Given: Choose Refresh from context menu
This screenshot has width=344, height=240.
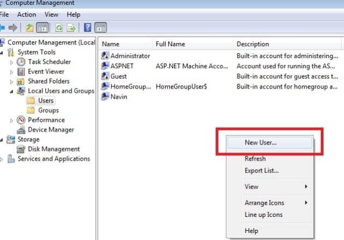Looking at the screenshot, I should pyautogui.click(x=270, y=158).
